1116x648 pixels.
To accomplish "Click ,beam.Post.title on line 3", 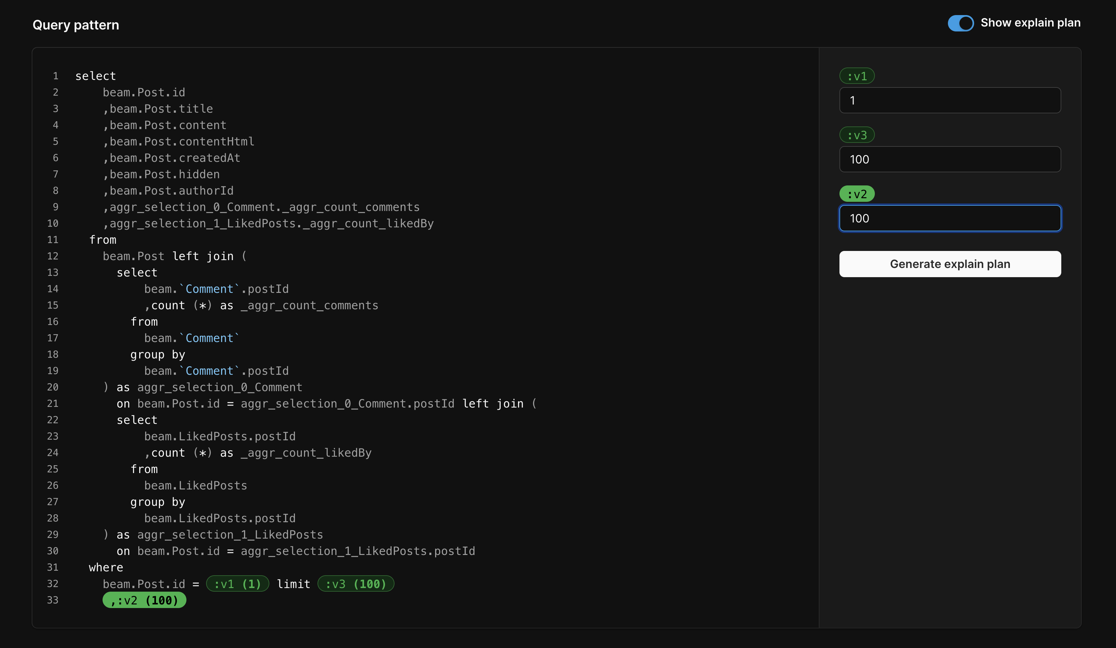I will [158, 108].
